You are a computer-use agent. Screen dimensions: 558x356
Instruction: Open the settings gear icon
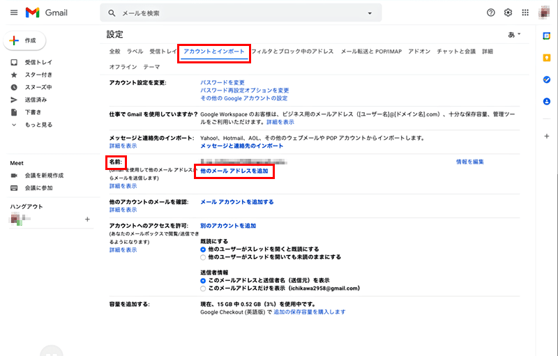508,13
